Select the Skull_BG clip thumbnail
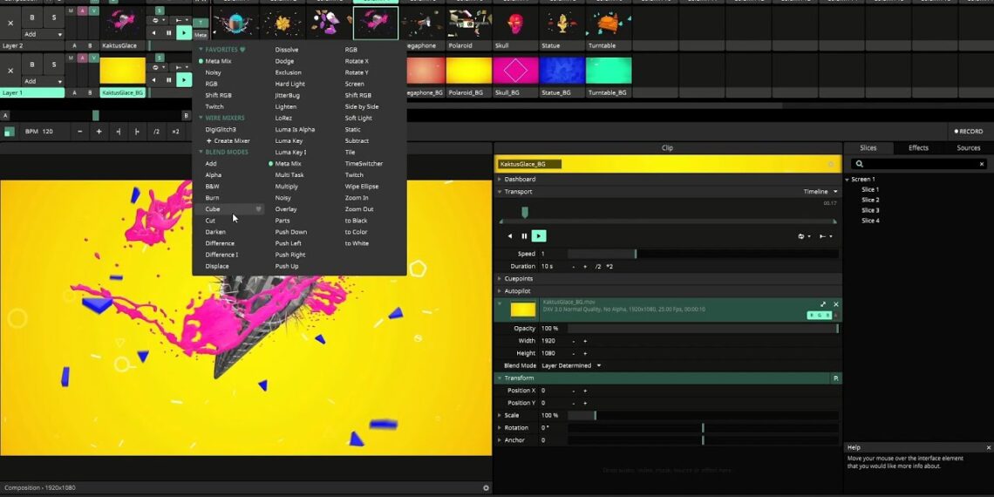 [x=515, y=71]
